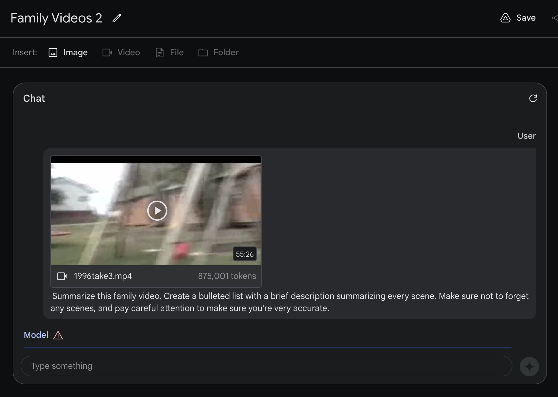The image size is (558, 397).
Task: Click the share icon at the top right edge
Action: 554,18
